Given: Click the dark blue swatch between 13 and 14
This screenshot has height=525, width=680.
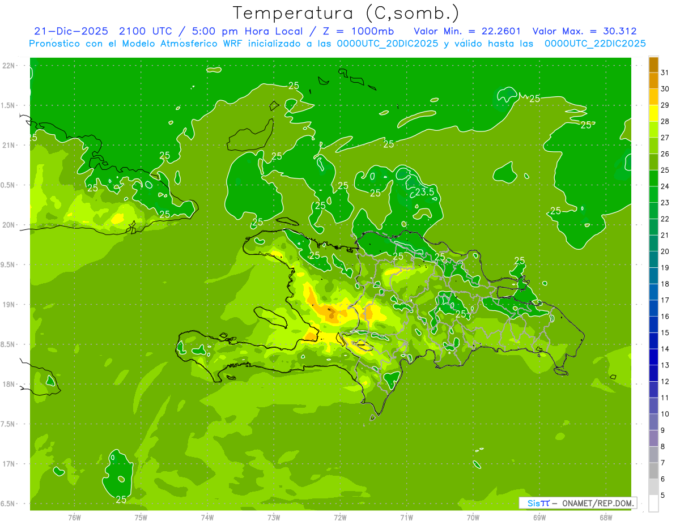Looking at the screenshot, I should click(653, 357).
